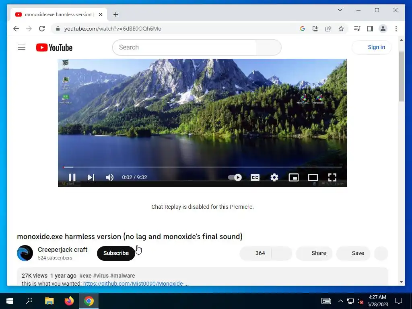Save the video to a playlist
The height and width of the screenshot is (309, 412).
coord(353,253)
